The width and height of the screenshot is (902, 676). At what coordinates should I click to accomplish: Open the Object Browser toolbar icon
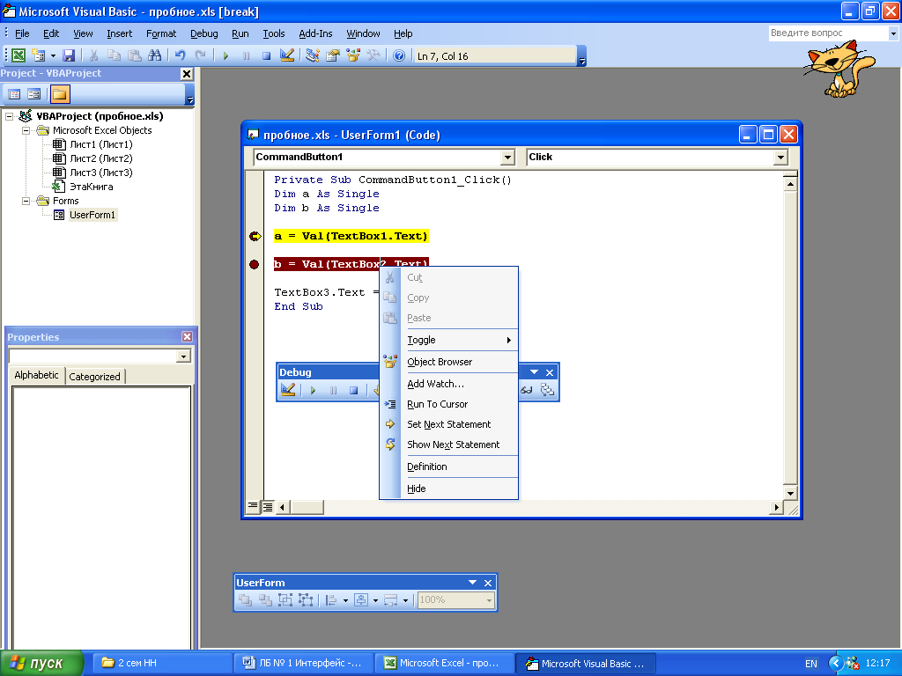point(353,55)
